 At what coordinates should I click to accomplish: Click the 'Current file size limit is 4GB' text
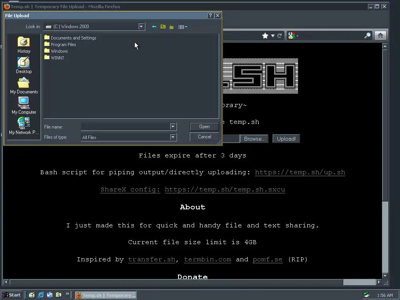click(x=192, y=242)
